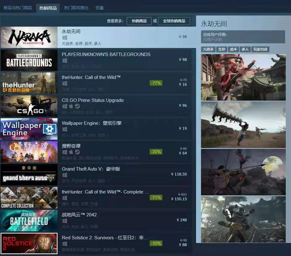The width and height of the screenshot is (291, 256).
Task: Click the 永劫无间 title in list
Action: [x=71, y=31]
